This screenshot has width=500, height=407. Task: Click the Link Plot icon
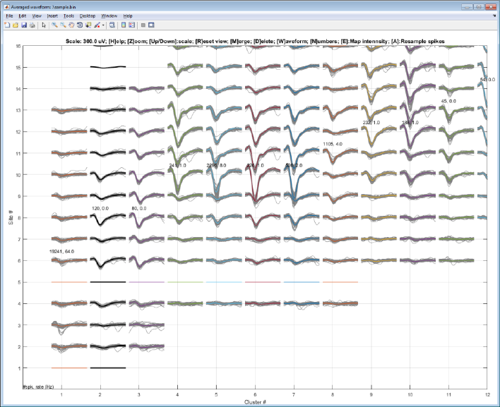pyautogui.click(x=112, y=25)
